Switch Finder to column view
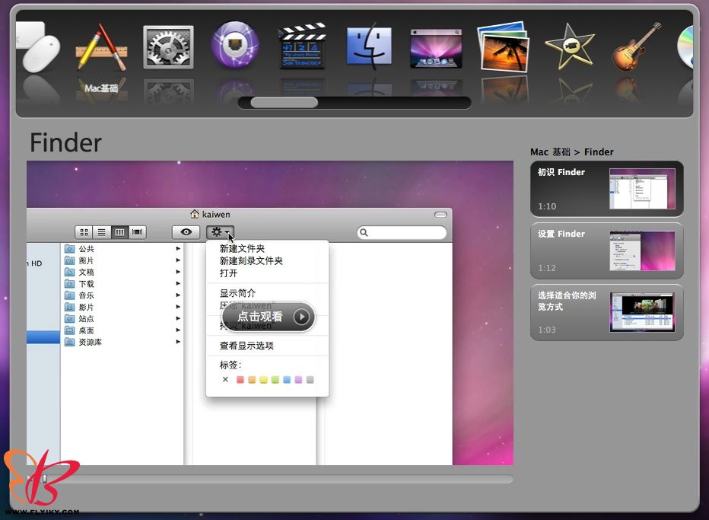Viewport: 709px width, 520px height. [x=119, y=232]
